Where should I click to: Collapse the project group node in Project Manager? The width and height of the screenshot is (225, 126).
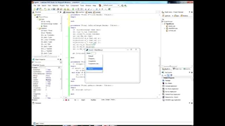(x=162, y=24)
